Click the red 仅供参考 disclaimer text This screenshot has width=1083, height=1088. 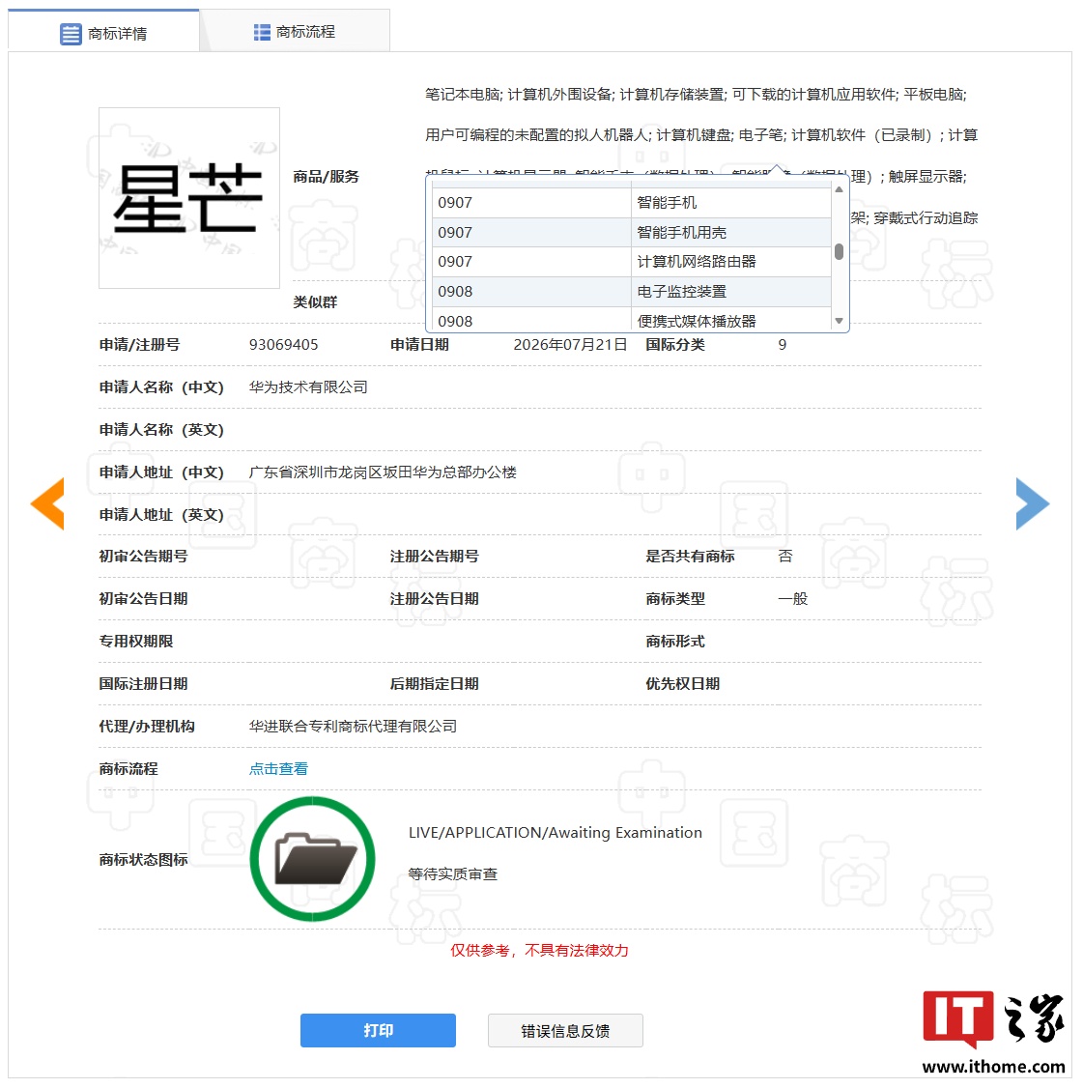pos(539,951)
